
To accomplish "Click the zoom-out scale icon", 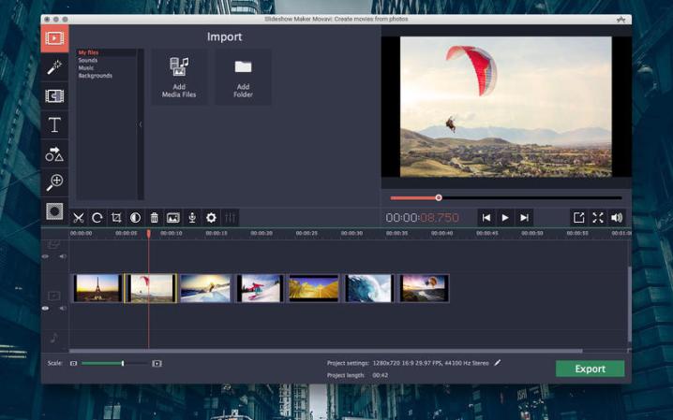I will (x=73, y=364).
